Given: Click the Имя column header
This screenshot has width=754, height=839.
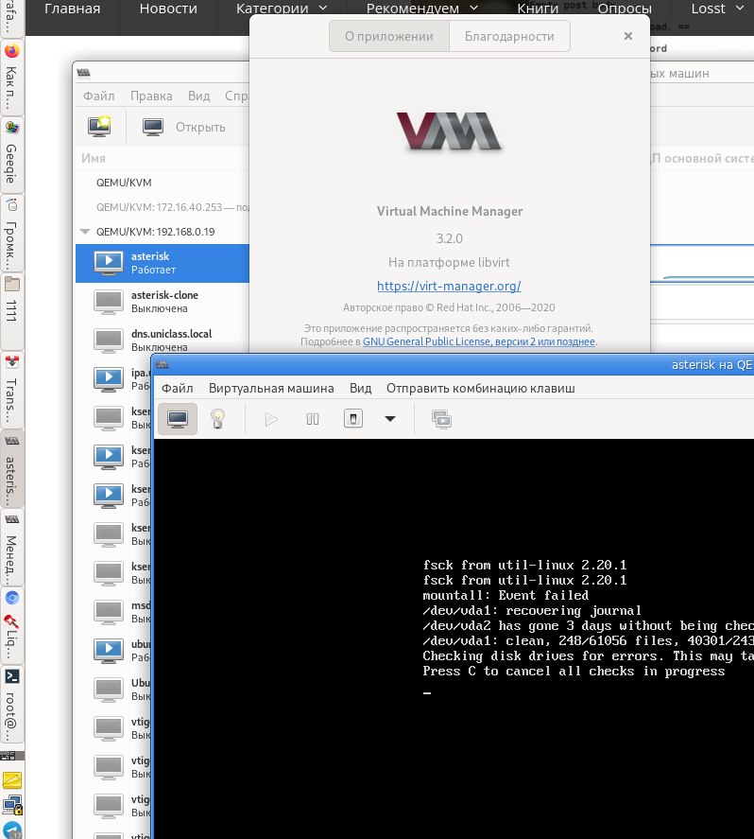Looking at the screenshot, I should pos(94,158).
